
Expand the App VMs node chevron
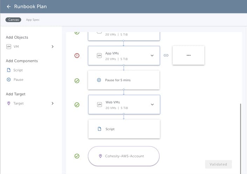point(152,55)
